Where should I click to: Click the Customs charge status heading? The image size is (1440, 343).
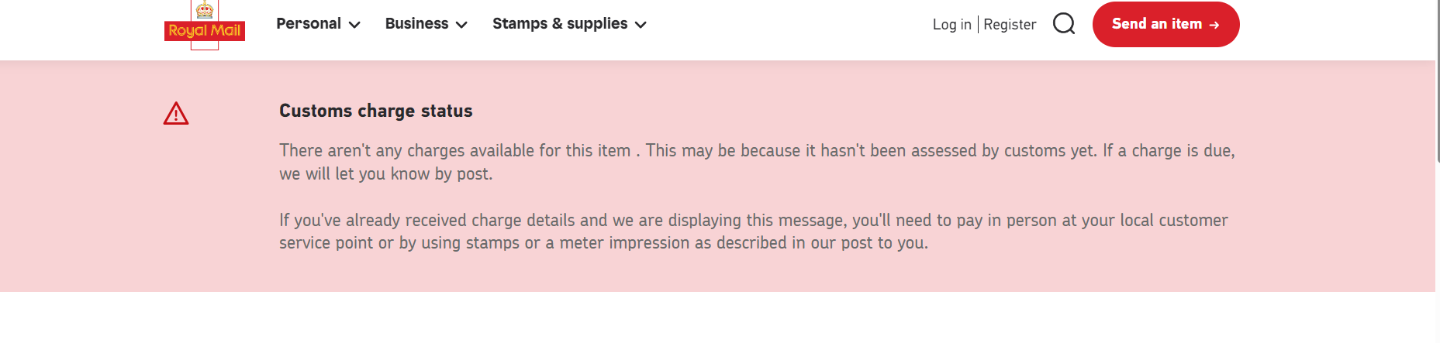[x=375, y=111]
